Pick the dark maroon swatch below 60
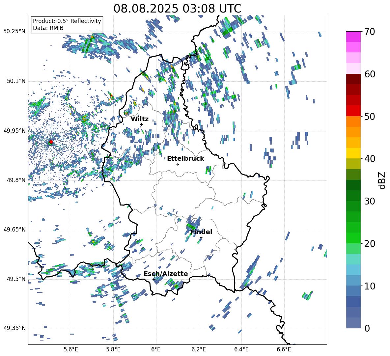The image size is (390, 356). (x=353, y=79)
